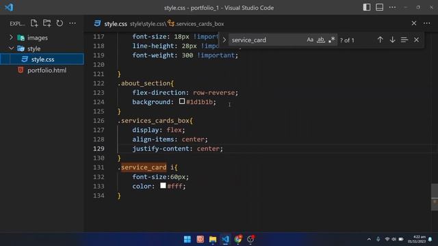438x246 pixels.
Task: Go to next match arrow
Action: coord(392,40)
